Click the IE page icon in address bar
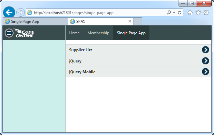 pyautogui.click(x=30, y=12)
